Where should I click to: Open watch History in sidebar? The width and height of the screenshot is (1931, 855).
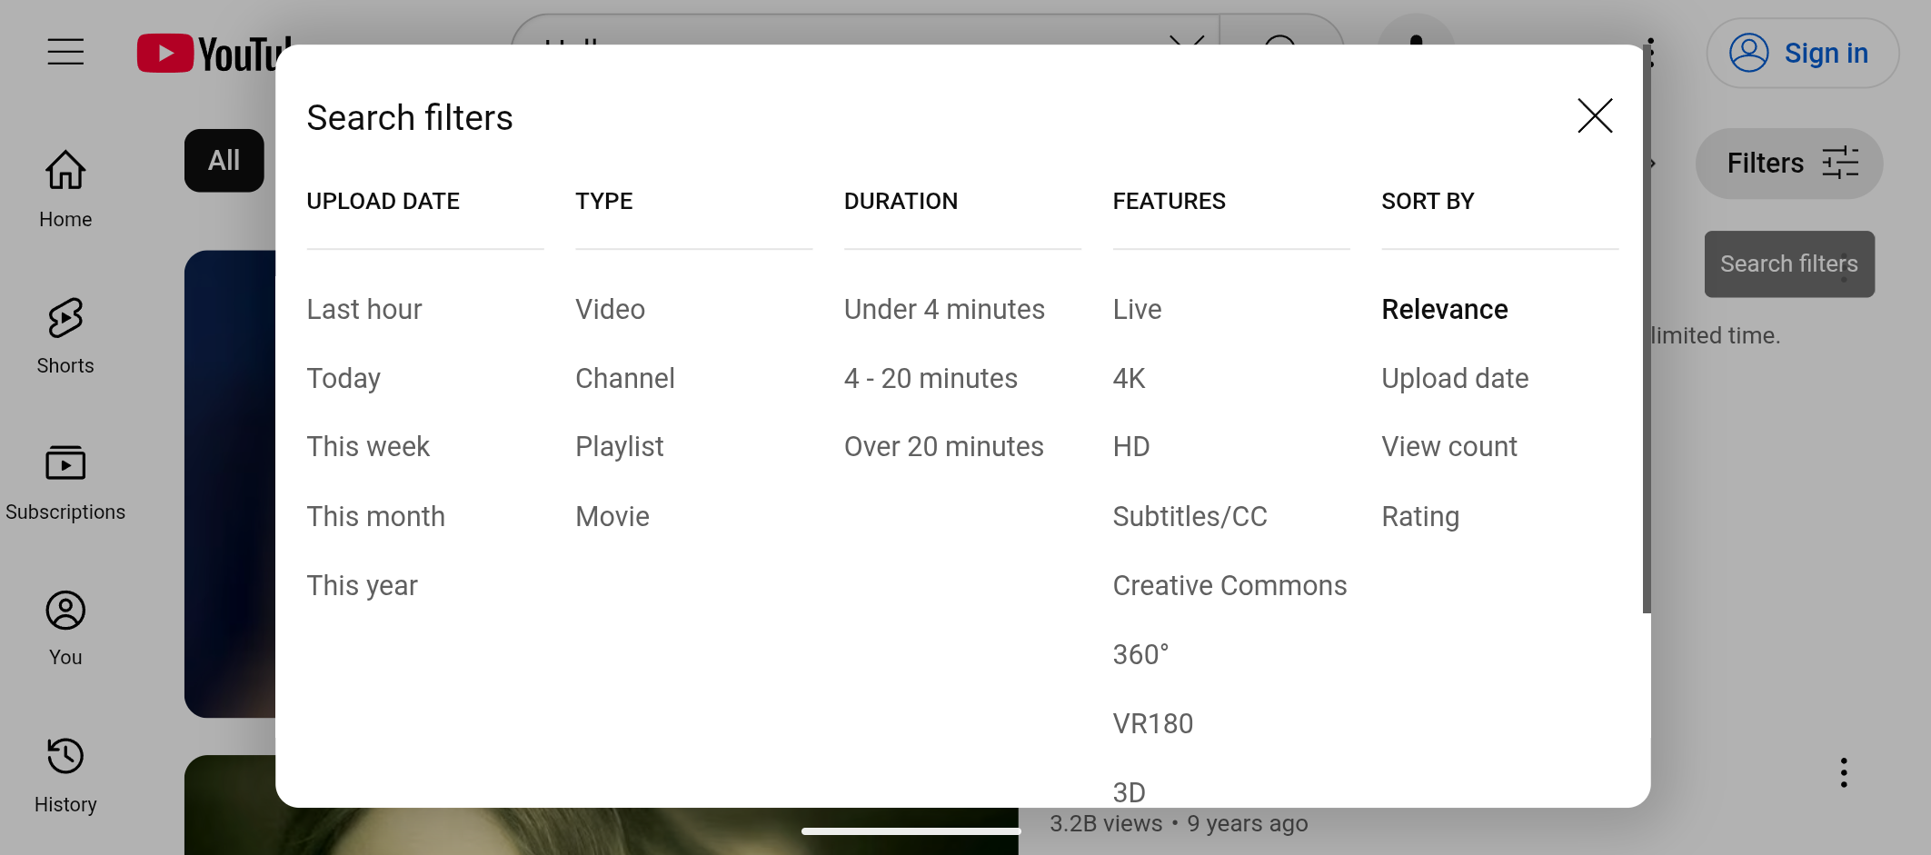[x=65, y=774]
